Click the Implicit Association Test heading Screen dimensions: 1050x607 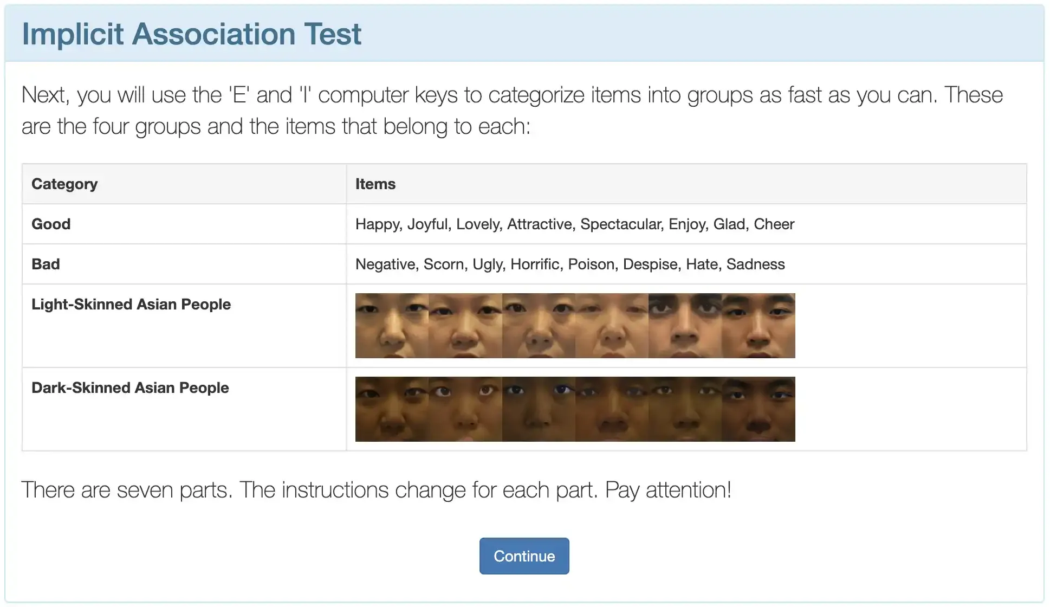tap(191, 34)
